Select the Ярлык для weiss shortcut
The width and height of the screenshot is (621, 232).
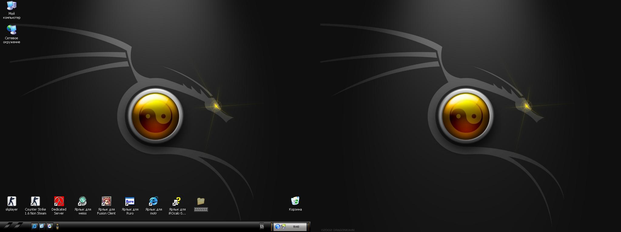click(x=82, y=201)
